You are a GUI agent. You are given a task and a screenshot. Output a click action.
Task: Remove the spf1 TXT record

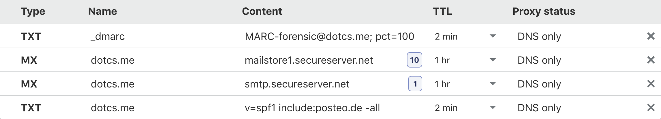651,108
